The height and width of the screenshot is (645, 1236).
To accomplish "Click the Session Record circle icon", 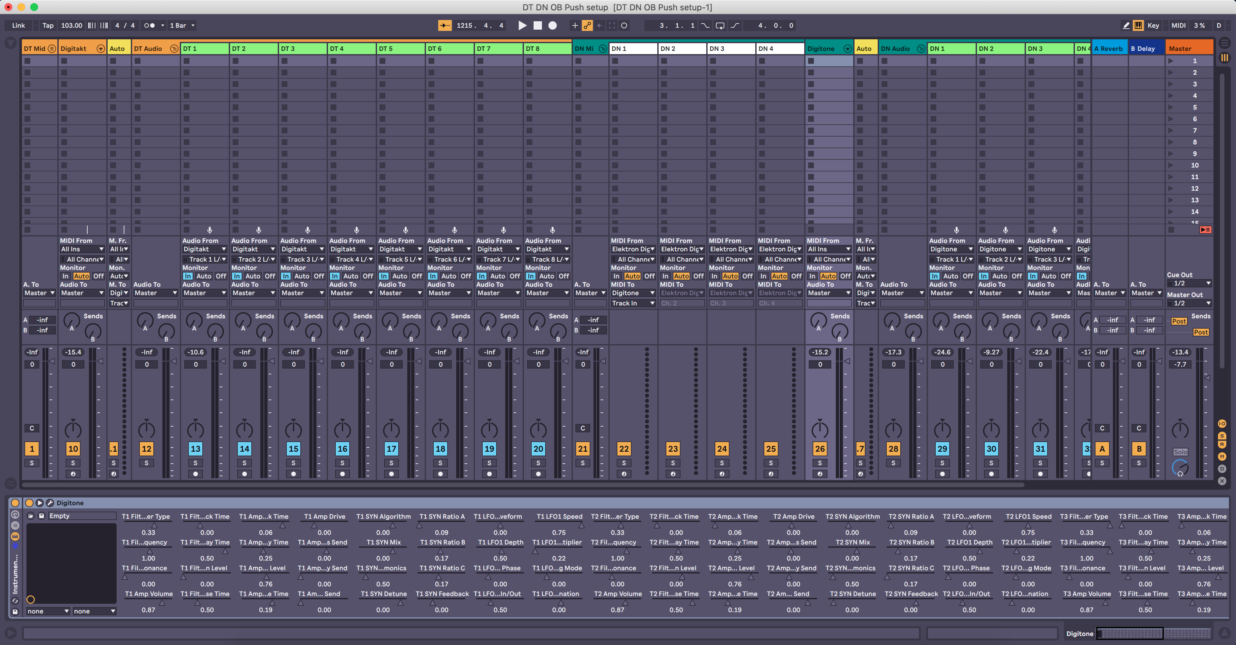I will (624, 25).
